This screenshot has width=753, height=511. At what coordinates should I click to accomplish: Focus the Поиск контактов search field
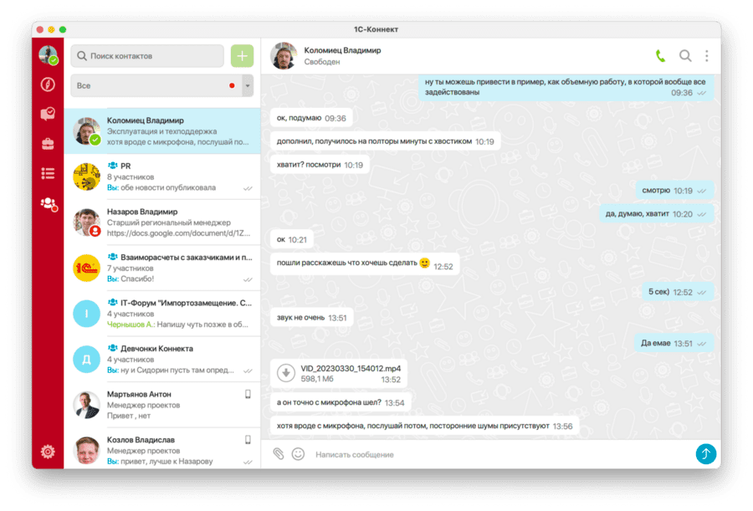pos(147,56)
